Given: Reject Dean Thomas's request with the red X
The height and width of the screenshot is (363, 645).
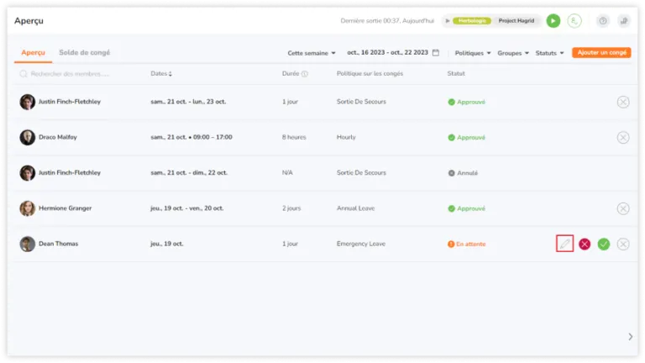Looking at the screenshot, I should point(585,244).
